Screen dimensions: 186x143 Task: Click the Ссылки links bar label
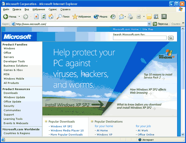[x=176, y=24]
